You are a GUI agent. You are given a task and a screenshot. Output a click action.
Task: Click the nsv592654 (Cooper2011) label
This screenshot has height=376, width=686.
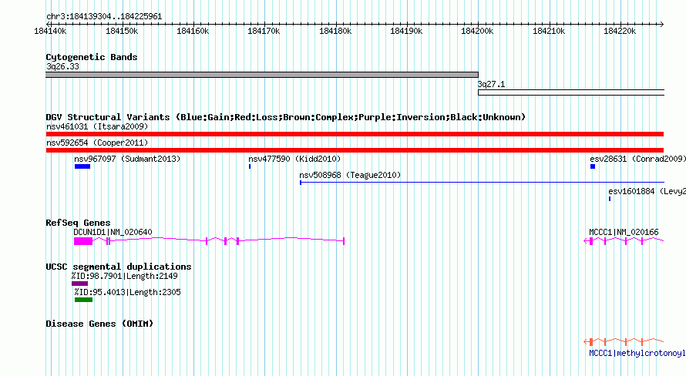click(x=97, y=143)
